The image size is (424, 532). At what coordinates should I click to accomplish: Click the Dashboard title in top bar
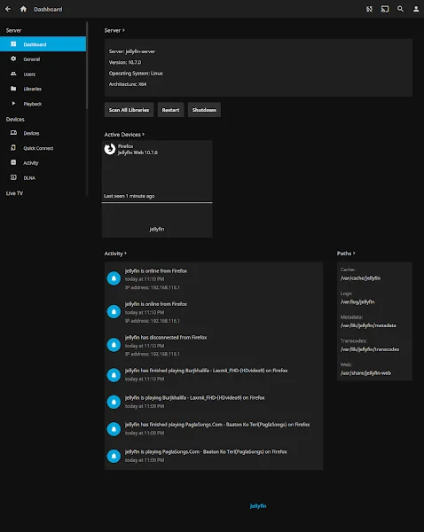tap(48, 9)
